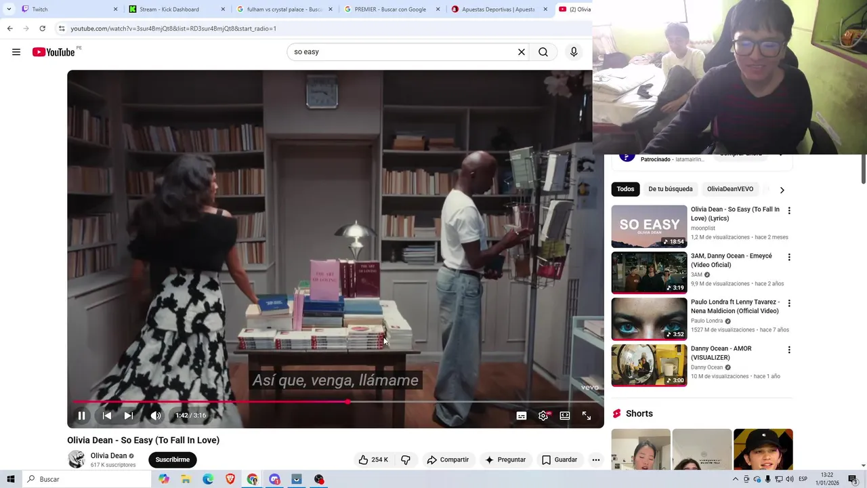Screen dimensions: 867x488
Task: Save video with Guardar
Action: 559,460
